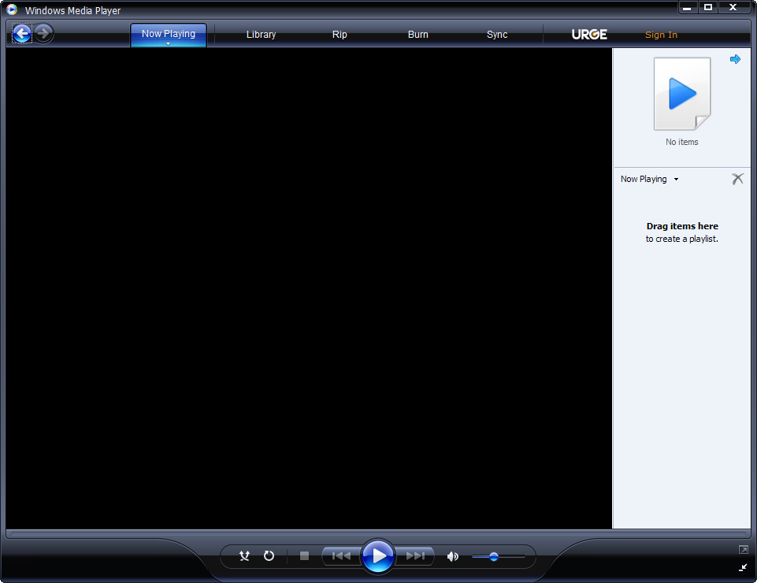
Task: Click the volume slider track
Action: (498, 557)
